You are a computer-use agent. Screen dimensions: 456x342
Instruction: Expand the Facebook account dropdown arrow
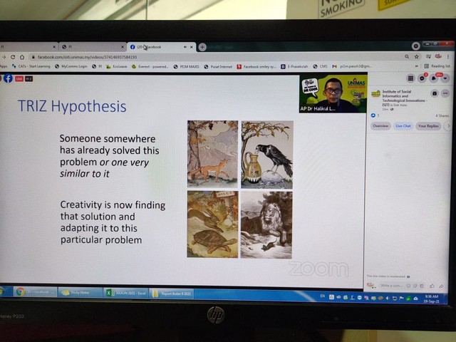click(445, 78)
